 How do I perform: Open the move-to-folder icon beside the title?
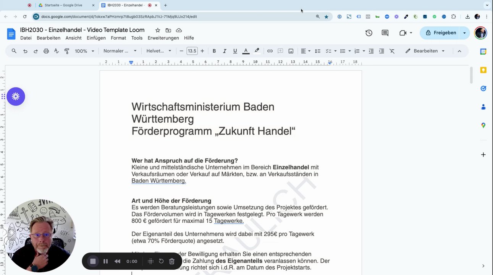click(x=168, y=30)
